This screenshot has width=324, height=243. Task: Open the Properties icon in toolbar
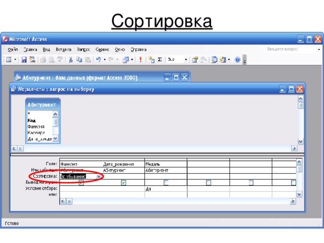tap(194, 60)
